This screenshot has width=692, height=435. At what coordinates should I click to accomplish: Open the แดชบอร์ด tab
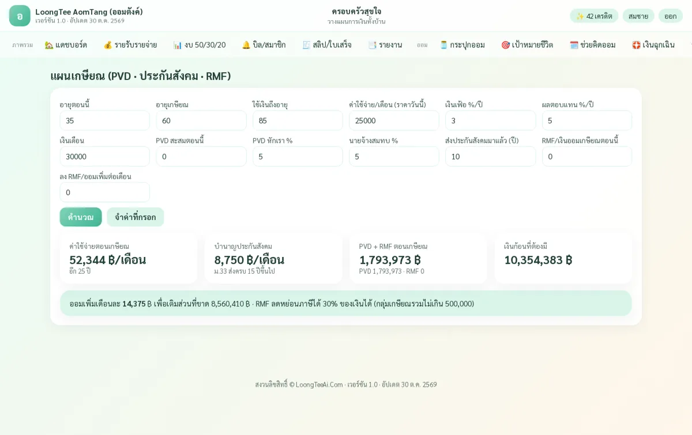coord(66,44)
